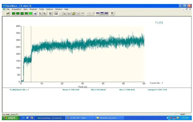Click the question-mark help toolbar icon

pyautogui.click(x=112, y=13)
